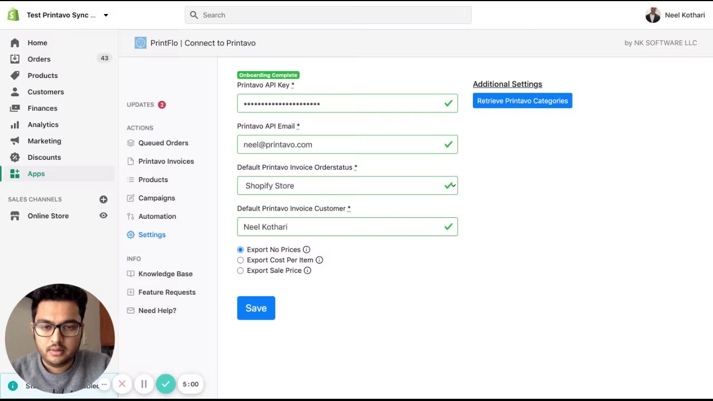The width and height of the screenshot is (713, 401).
Task: Open the store switcher dropdown arrow
Action: click(x=106, y=16)
